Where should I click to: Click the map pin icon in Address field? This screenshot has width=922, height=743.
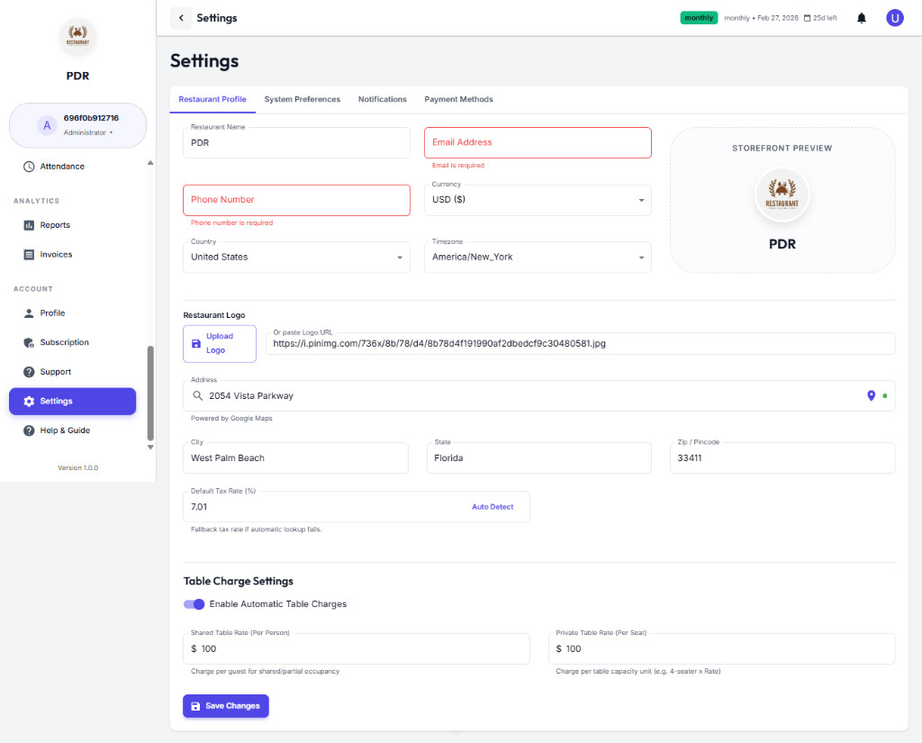(870, 395)
